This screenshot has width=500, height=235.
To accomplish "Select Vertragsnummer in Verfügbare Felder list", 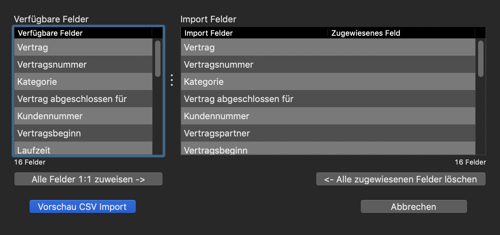I will tap(83, 65).
